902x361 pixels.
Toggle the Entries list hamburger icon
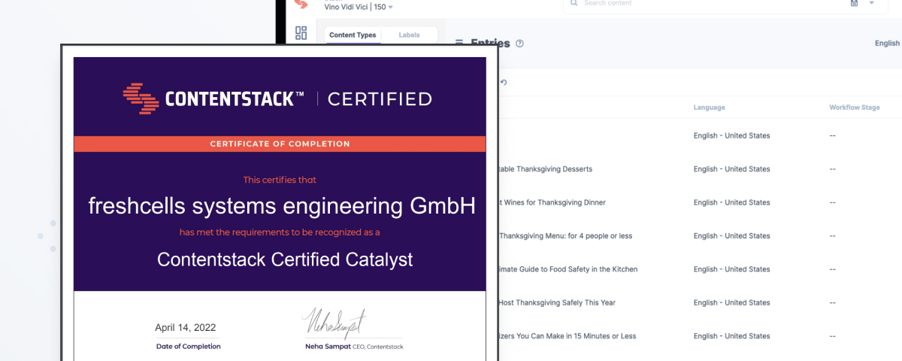point(459,44)
